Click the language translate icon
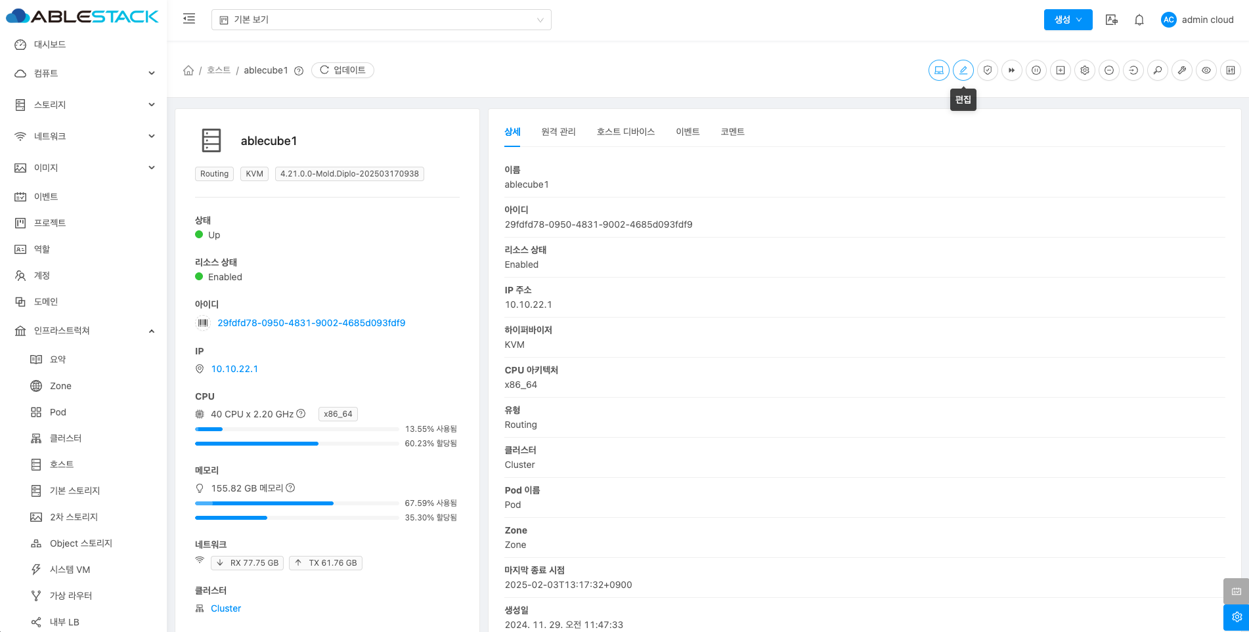Viewport: 1249px width, 632px height. coord(1111,20)
